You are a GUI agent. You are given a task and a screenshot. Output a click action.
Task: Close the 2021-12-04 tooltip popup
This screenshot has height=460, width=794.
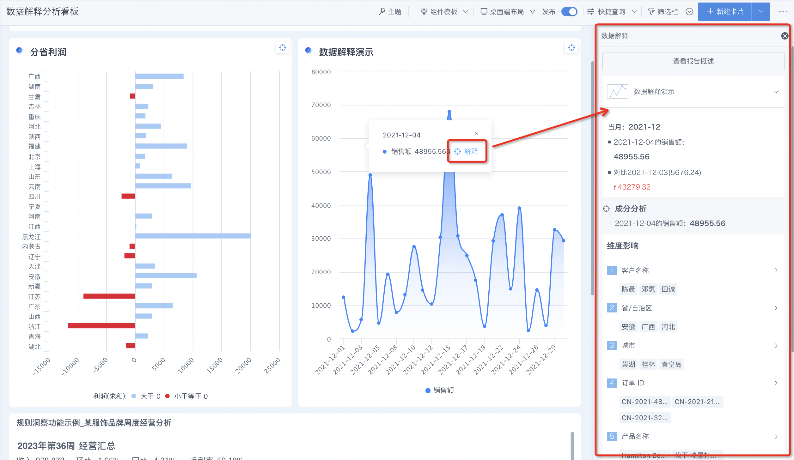click(x=476, y=133)
